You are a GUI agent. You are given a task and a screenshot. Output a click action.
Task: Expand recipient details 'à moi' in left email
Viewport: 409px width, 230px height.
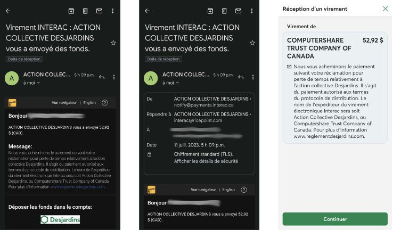pyautogui.click(x=31, y=83)
